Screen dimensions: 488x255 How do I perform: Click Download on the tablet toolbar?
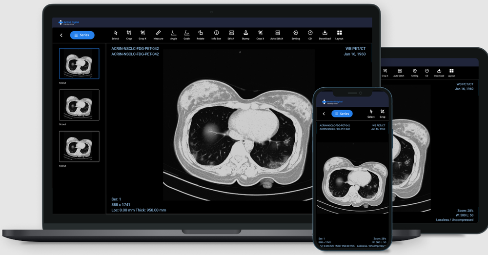pos(439,73)
